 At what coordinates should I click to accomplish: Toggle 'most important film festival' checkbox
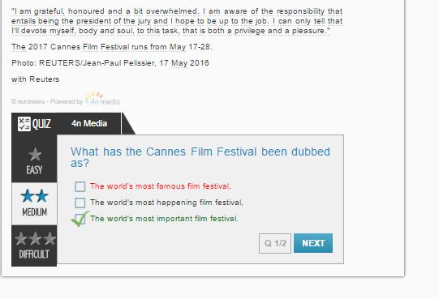tap(80, 219)
